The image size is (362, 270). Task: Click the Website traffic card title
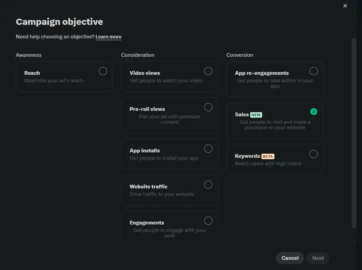(149, 187)
